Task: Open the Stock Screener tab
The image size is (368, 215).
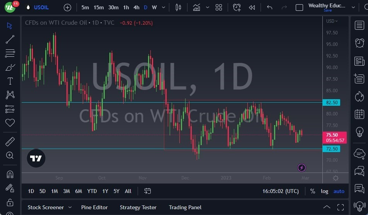Action: [x=46, y=207]
